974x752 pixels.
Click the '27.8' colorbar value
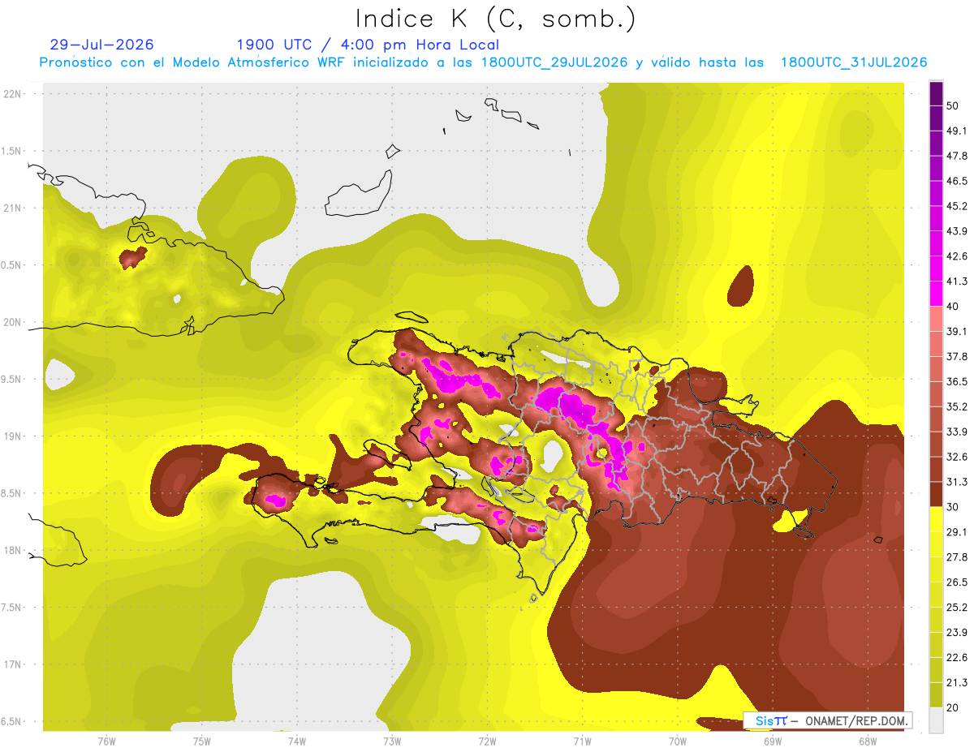click(x=956, y=556)
